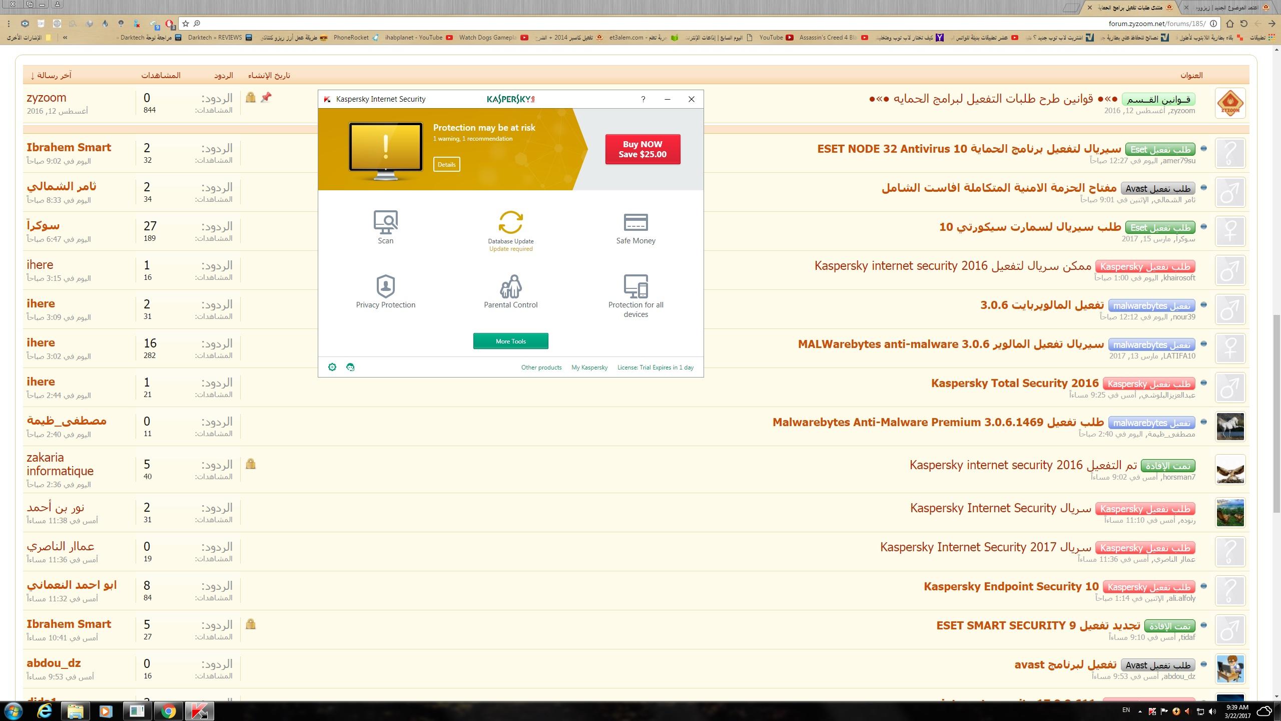Open Malwarebytes Anti-Malware Premium 3.0.6.1469 thread

point(938,422)
